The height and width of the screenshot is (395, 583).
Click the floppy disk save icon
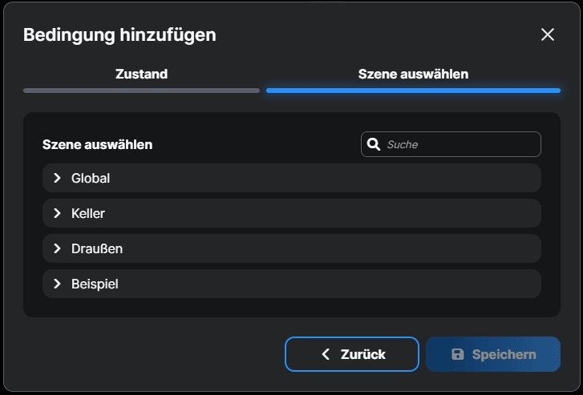click(458, 354)
